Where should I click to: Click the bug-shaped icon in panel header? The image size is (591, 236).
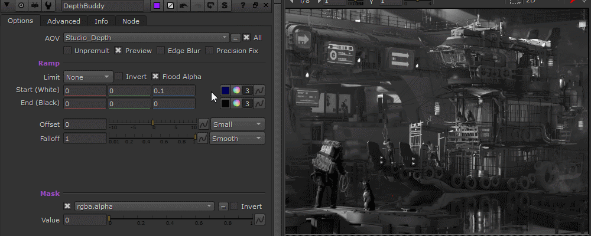click(35, 6)
